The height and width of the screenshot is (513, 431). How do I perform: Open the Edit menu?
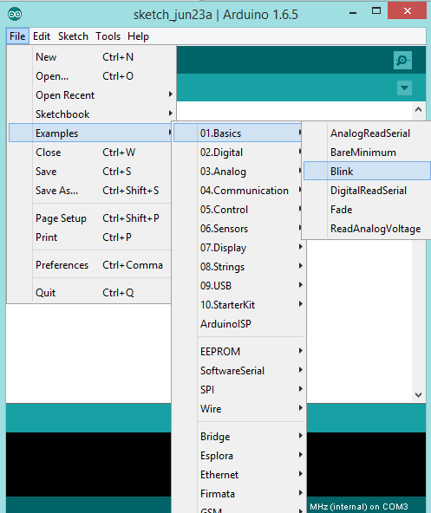42,36
